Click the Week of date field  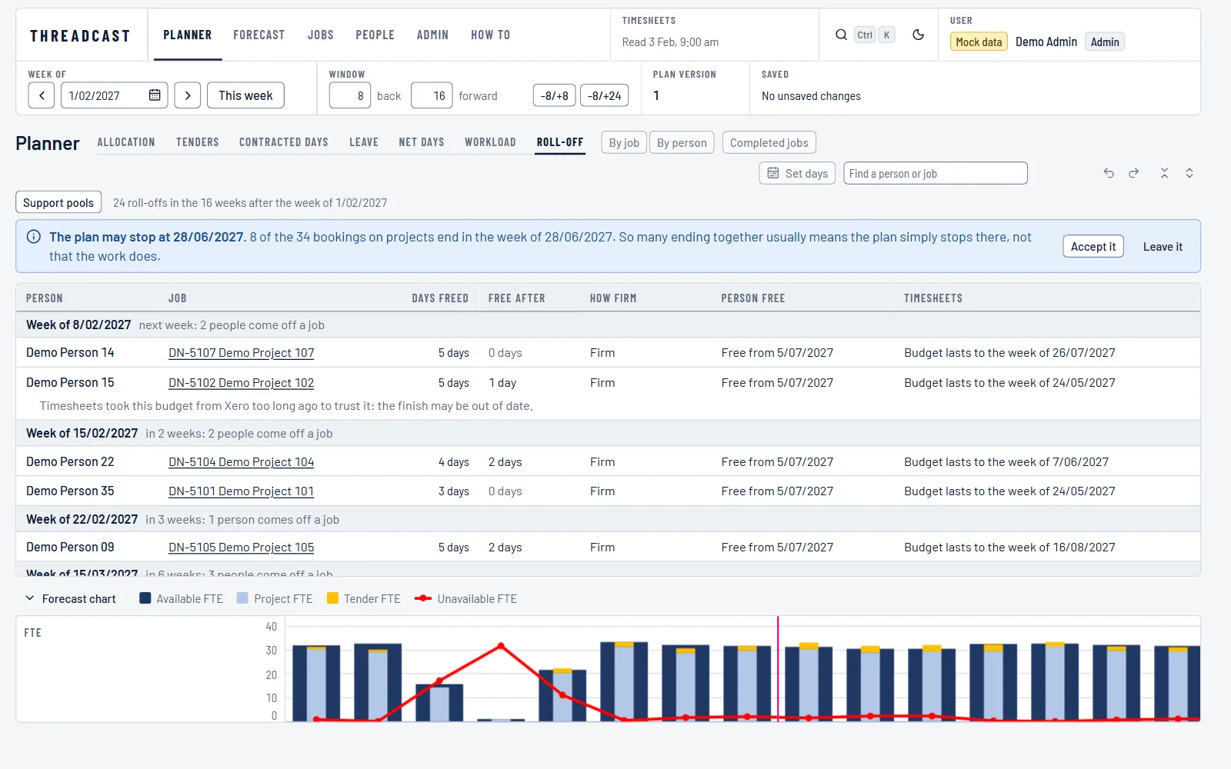pyautogui.click(x=114, y=95)
